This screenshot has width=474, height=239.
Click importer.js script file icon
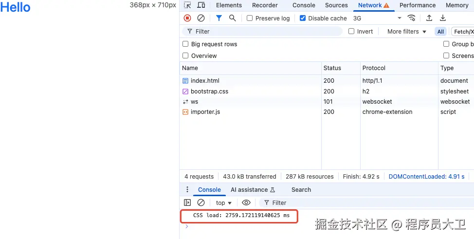(185, 112)
